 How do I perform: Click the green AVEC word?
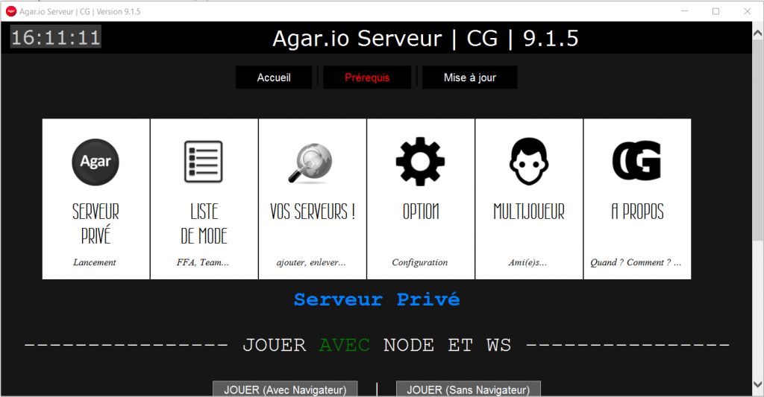[345, 345]
